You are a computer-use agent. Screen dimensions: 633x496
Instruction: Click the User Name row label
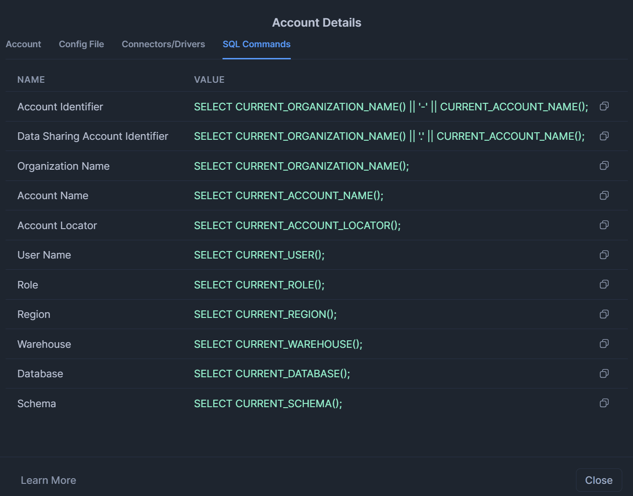point(44,255)
